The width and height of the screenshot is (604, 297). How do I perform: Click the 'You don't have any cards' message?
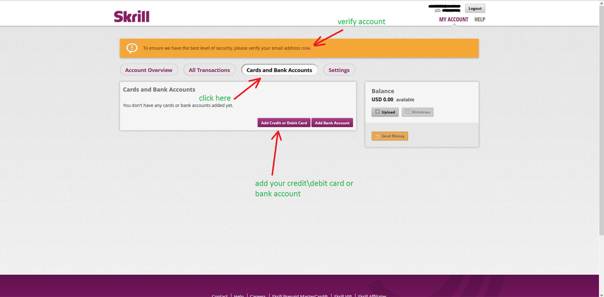[x=178, y=105]
